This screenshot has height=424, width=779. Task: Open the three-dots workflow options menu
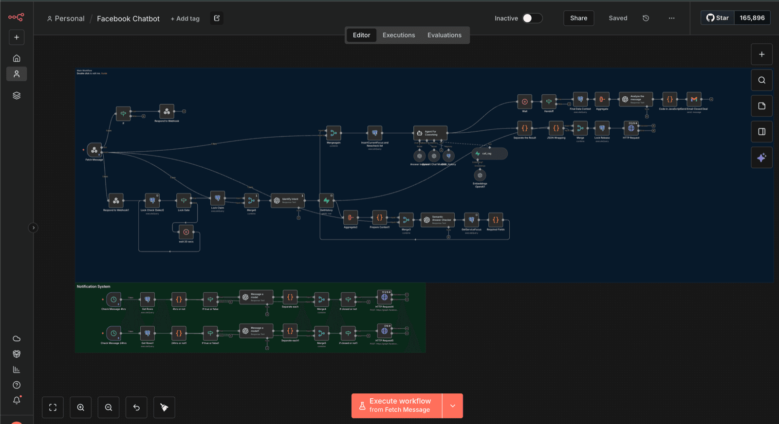(x=671, y=18)
